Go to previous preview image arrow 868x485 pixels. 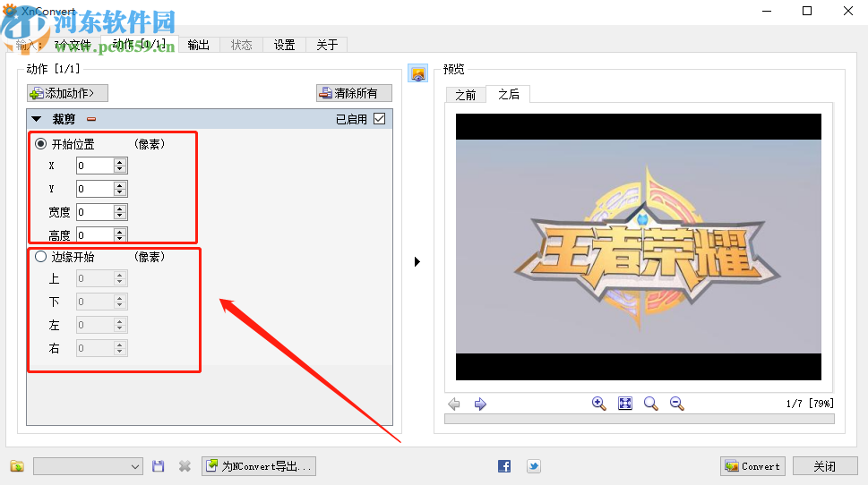[454, 404]
